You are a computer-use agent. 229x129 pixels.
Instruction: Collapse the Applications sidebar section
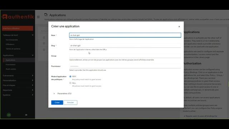18,55
